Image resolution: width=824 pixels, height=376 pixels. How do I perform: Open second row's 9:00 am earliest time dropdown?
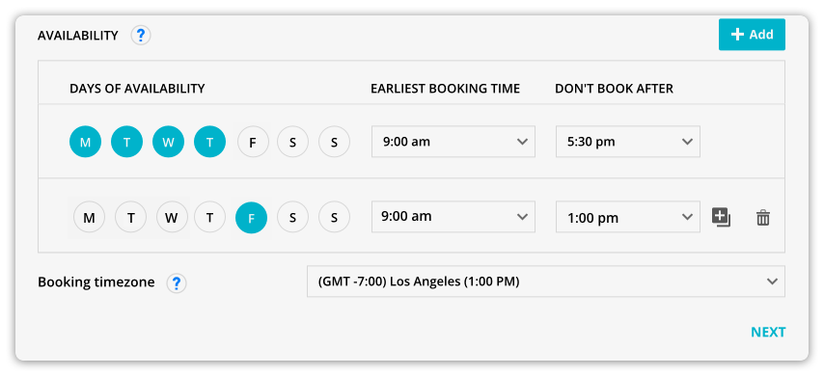[453, 216]
